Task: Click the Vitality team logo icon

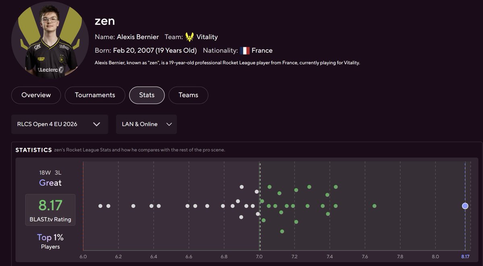Action: (x=190, y=37)
